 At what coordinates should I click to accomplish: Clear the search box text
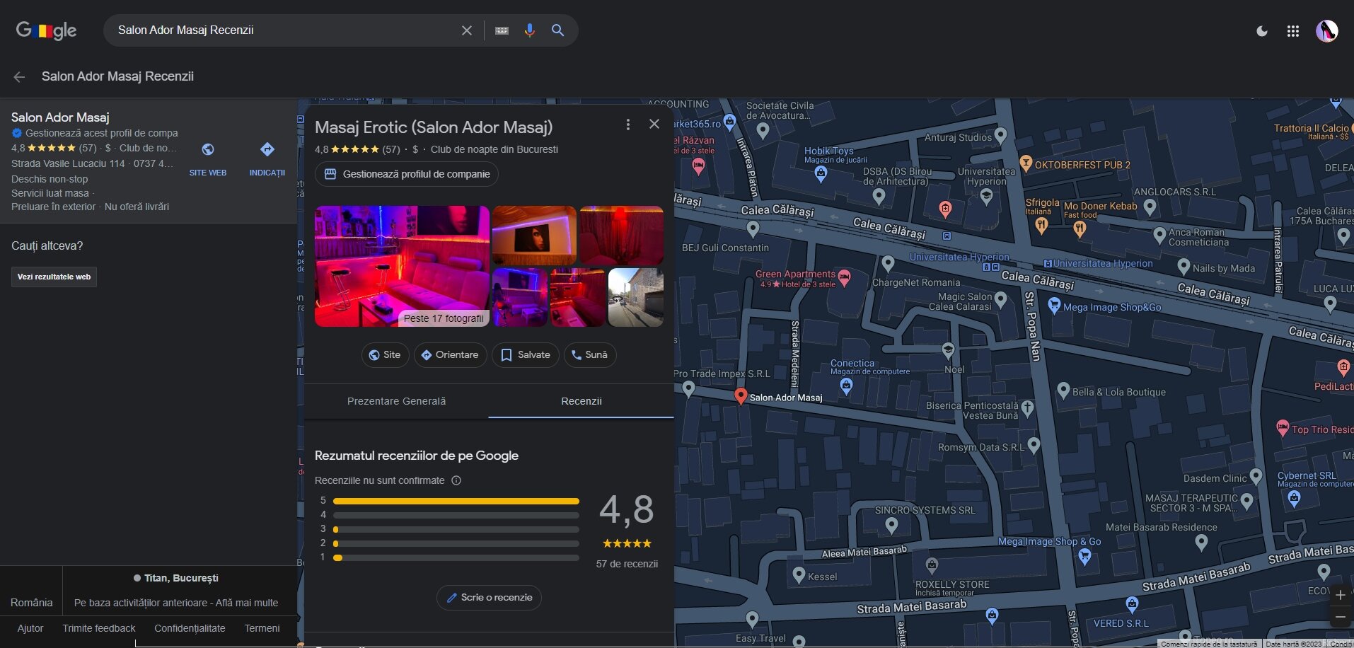pyautogui.click(x=467, y=30)
